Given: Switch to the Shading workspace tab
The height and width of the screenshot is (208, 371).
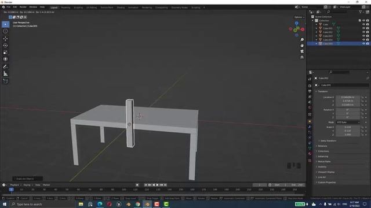Looking at the screenshot, I should point(121,8).
